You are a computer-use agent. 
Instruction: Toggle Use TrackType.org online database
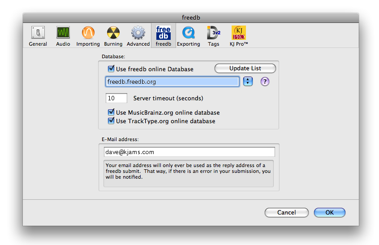[x=111, y=121]
